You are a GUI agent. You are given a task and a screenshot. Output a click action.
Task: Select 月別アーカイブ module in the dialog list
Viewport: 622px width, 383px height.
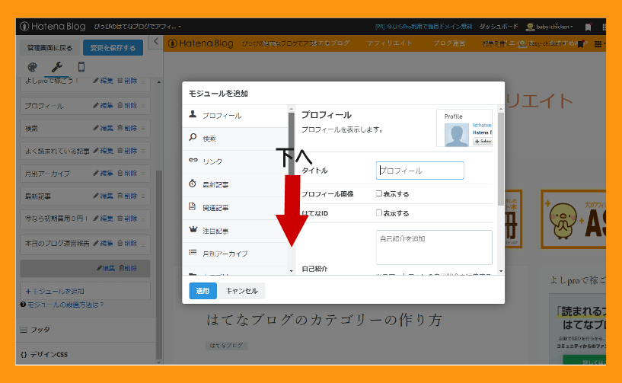pyautogui.click(x=234, y=254)
